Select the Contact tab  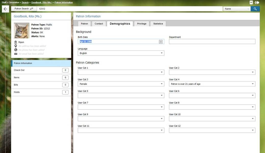click(x=99, y=24)
